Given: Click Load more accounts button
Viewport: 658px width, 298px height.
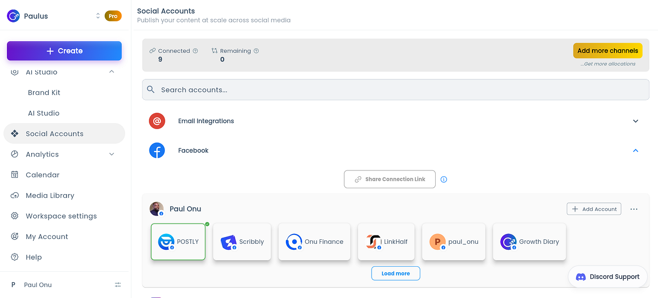Looking at the screenshot, I should pos(395,273).
